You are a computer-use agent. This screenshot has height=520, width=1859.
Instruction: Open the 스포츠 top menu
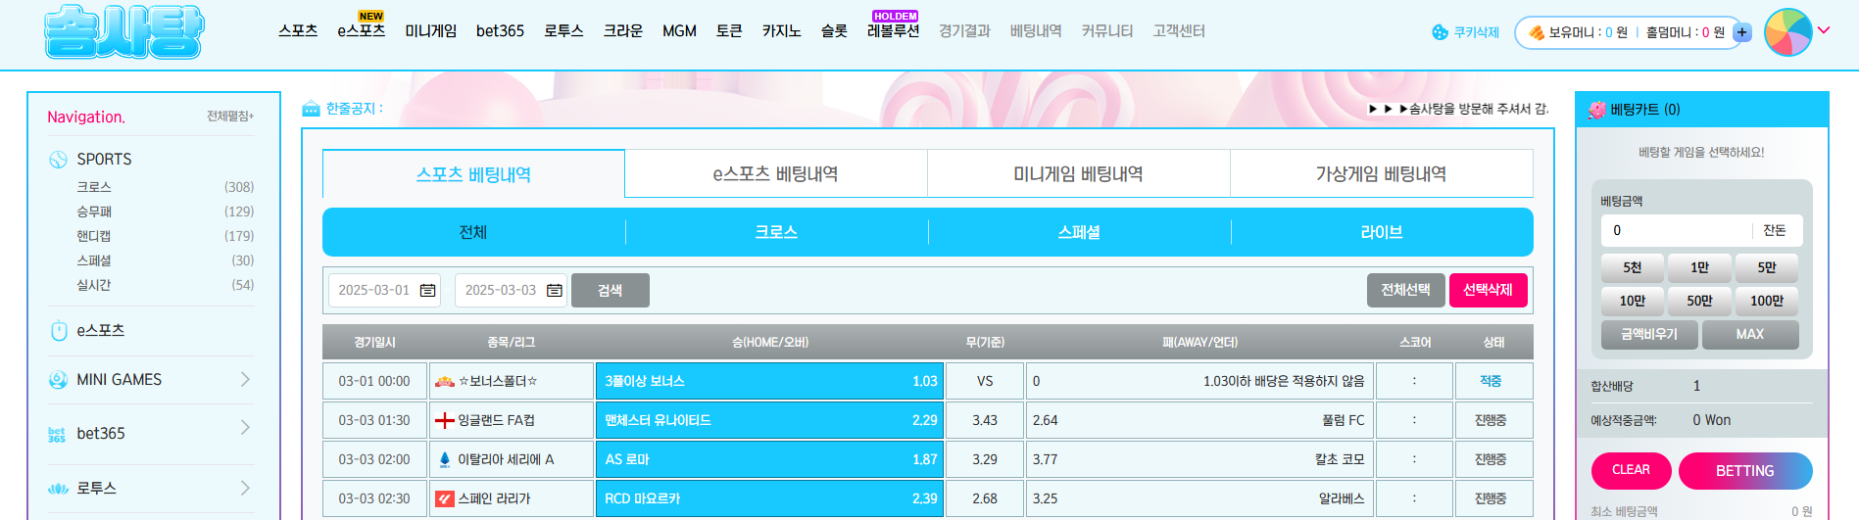(298, 31)
